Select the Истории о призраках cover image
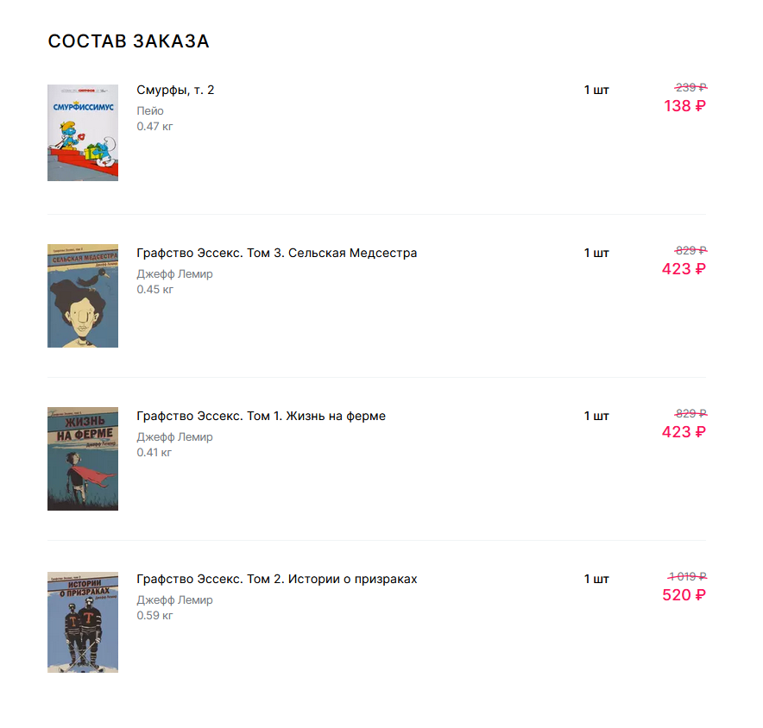763x728 pixels. tap(83, 622)
